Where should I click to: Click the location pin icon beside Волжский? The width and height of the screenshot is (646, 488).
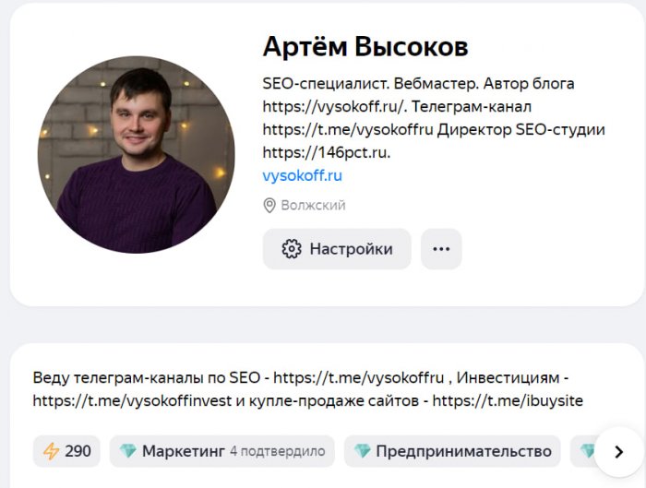coord(269,205)
